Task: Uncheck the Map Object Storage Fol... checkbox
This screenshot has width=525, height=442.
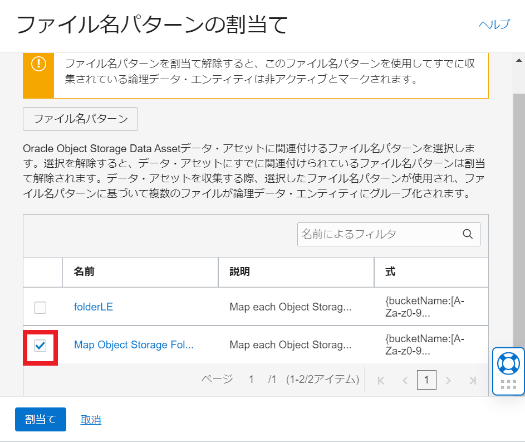Action: [40, 346]
